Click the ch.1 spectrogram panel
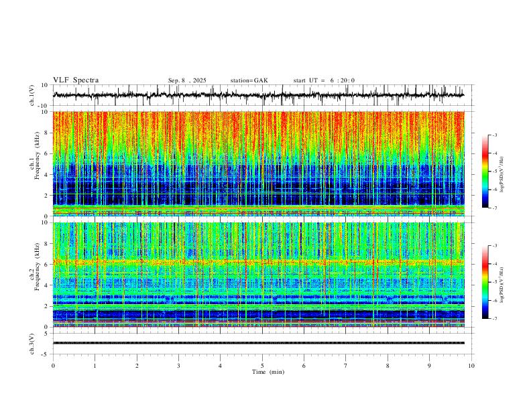531x410 pixels. tap(258, 163)
